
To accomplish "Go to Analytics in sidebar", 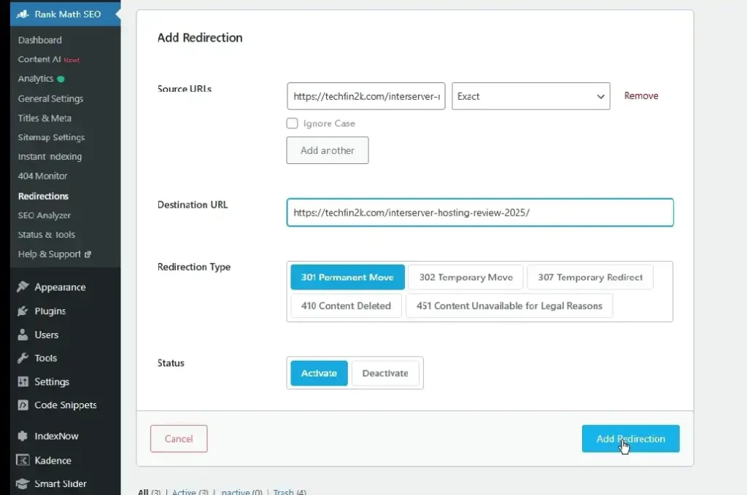I will click(x=36, y=79).
